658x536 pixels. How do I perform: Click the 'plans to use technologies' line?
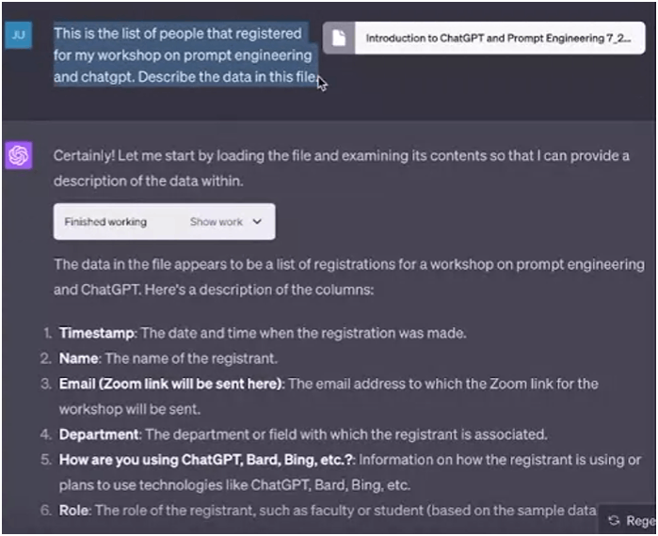[234, 485]
